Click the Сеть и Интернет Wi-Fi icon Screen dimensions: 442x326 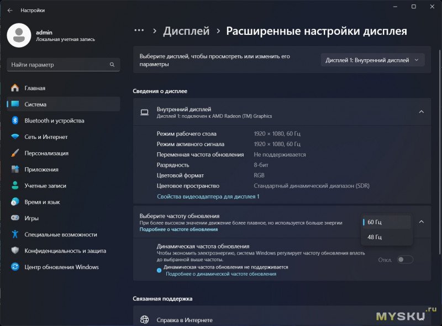[15, 137]
